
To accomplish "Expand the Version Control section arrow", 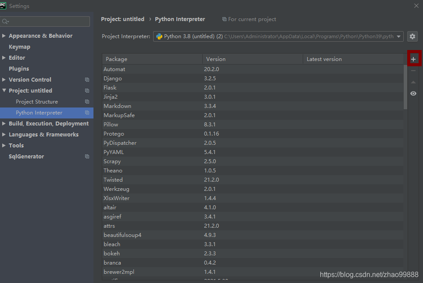I will (4, 79).
